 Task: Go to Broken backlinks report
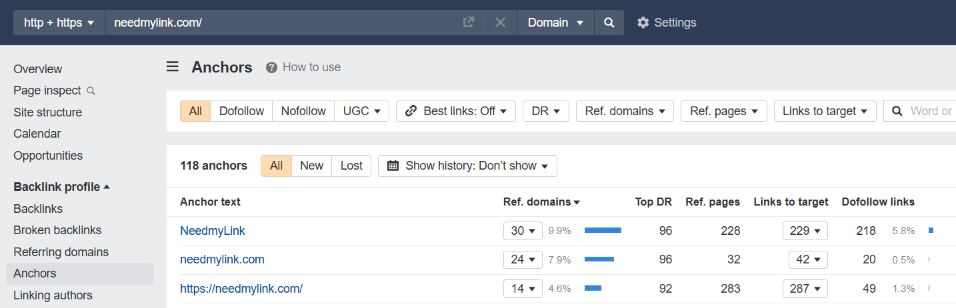coord(57,230)
